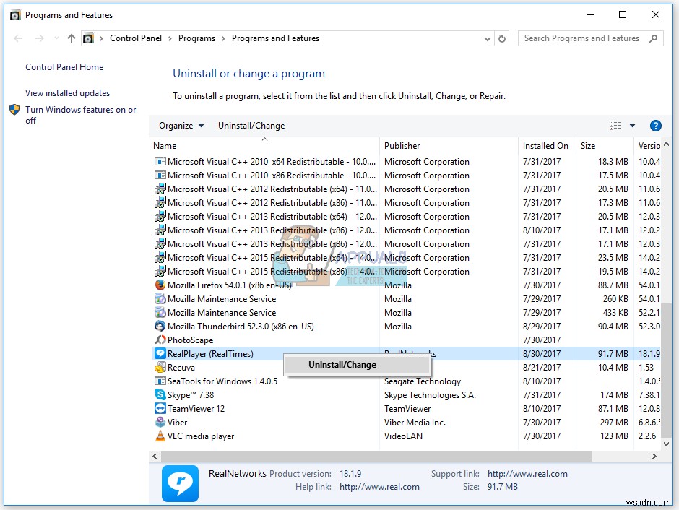Expand the address bar history dropdown

[487, 38]
